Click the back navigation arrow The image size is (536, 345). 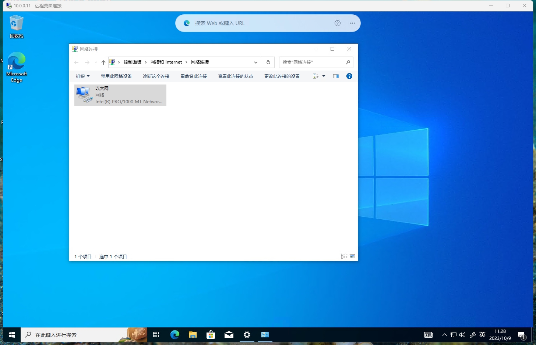click(x=76, y=62)
